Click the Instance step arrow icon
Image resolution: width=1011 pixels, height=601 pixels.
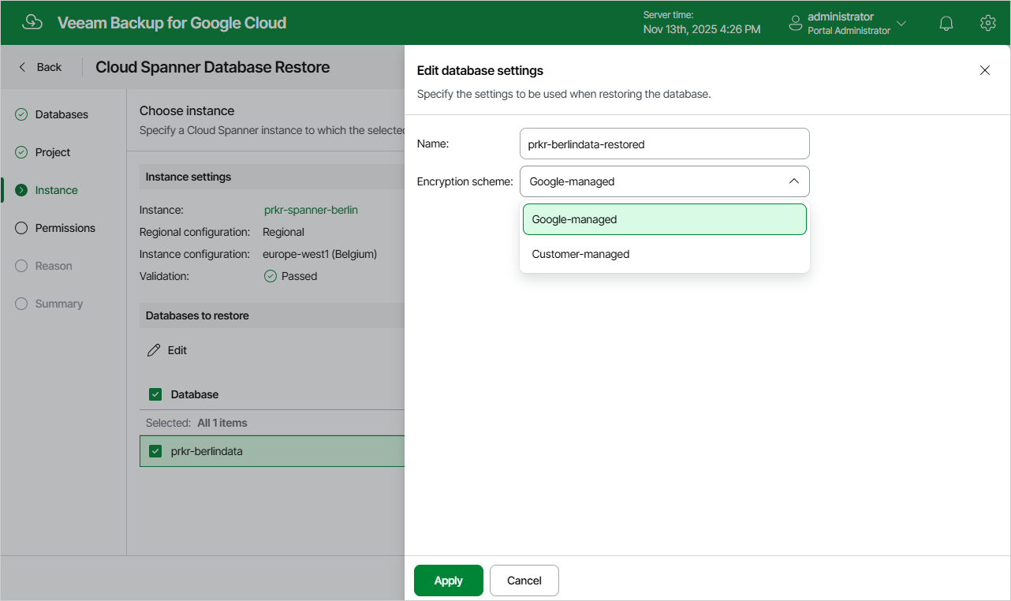point(21,190)
